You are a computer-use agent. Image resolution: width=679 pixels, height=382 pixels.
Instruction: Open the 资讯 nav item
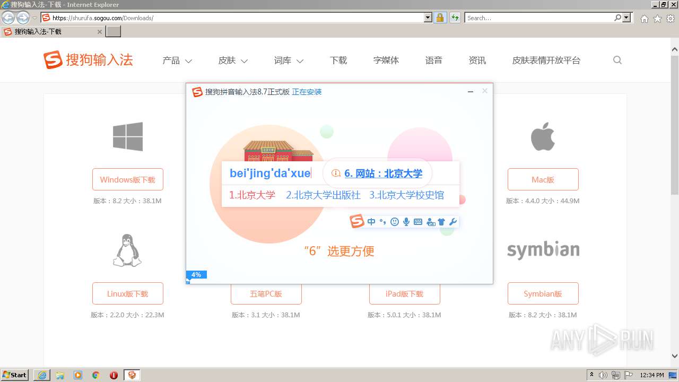(x=477, y=60)
